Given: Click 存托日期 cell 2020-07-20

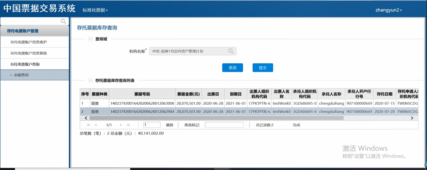Looking at the screenshot, I should click(385, 111).
